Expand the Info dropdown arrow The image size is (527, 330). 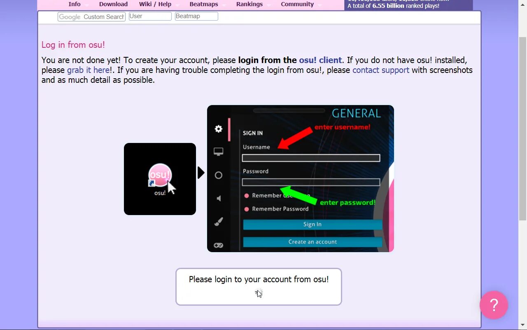(x=87, y=5)
